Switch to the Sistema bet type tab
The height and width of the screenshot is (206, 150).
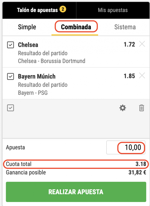point(125,27)
